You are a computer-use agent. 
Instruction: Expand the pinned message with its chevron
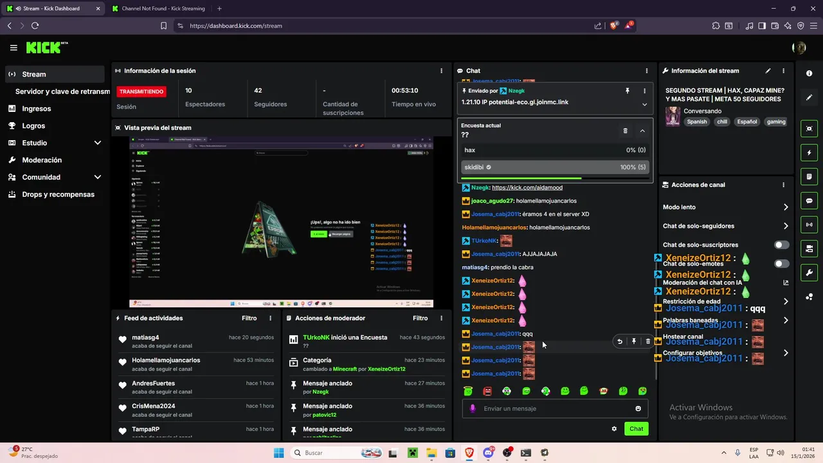pos(645,104)
